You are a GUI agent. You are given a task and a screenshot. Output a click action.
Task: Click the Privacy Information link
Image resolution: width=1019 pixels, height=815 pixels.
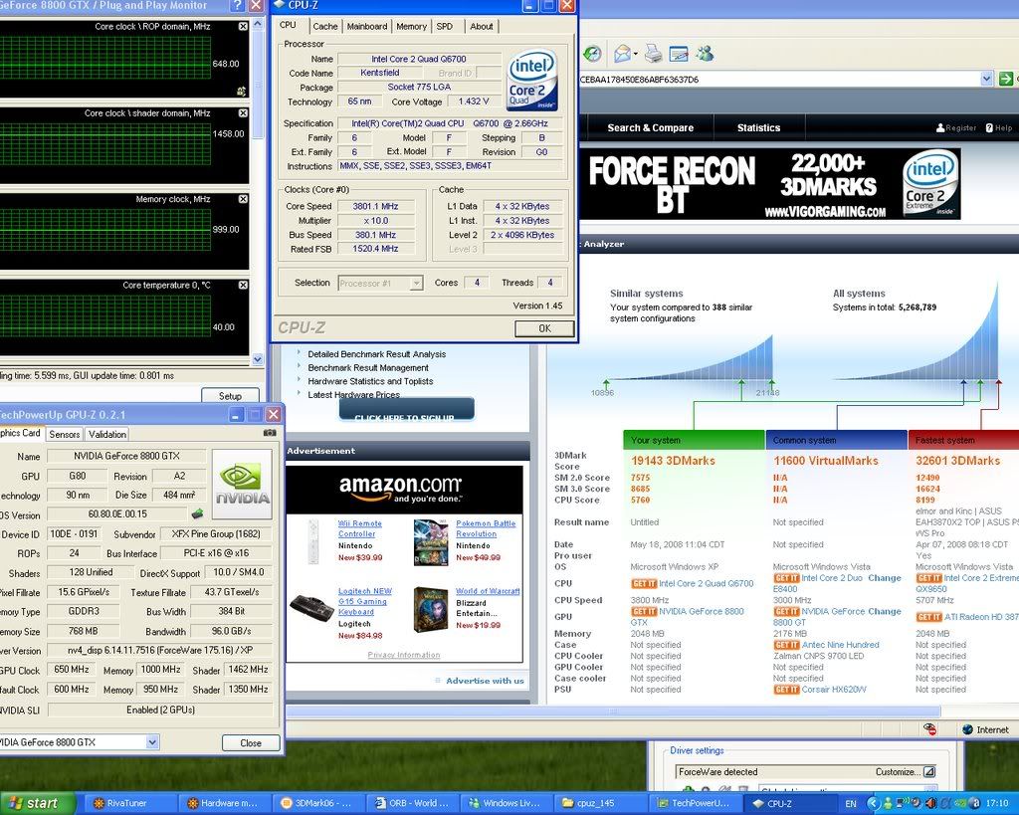[404, 655]
